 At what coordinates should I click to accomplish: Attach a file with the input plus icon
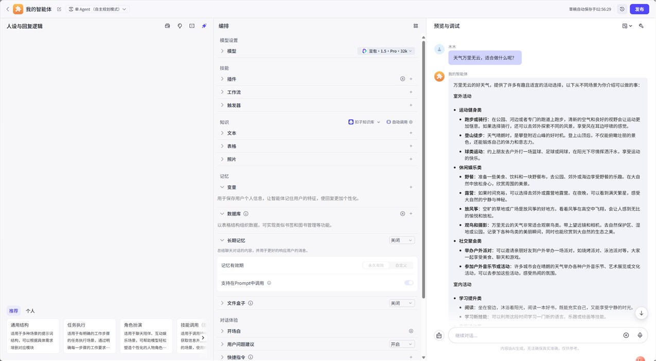click(x=626, y=335)
